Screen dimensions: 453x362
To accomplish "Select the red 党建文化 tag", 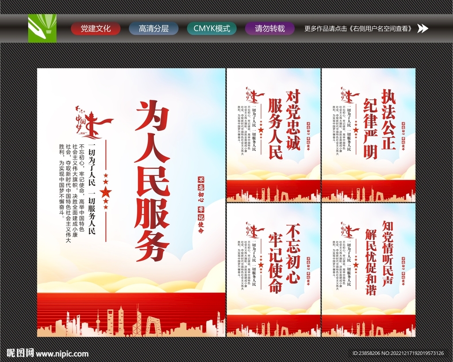I will (x=95, y=29).
